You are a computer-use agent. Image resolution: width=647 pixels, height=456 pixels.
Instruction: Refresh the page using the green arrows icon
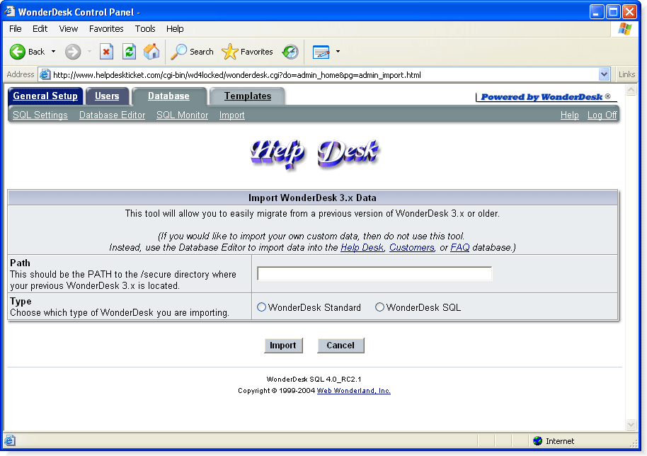pos(129,52)
